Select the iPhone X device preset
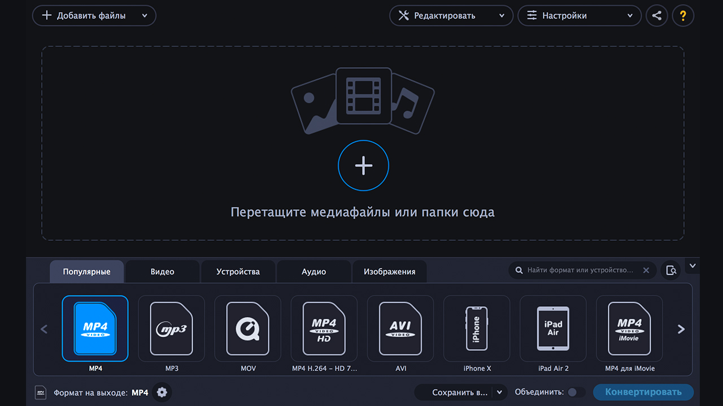The image size is (723, 406). click(476, 329)
